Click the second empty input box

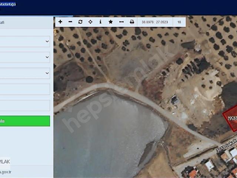click(x=25, y=105)
